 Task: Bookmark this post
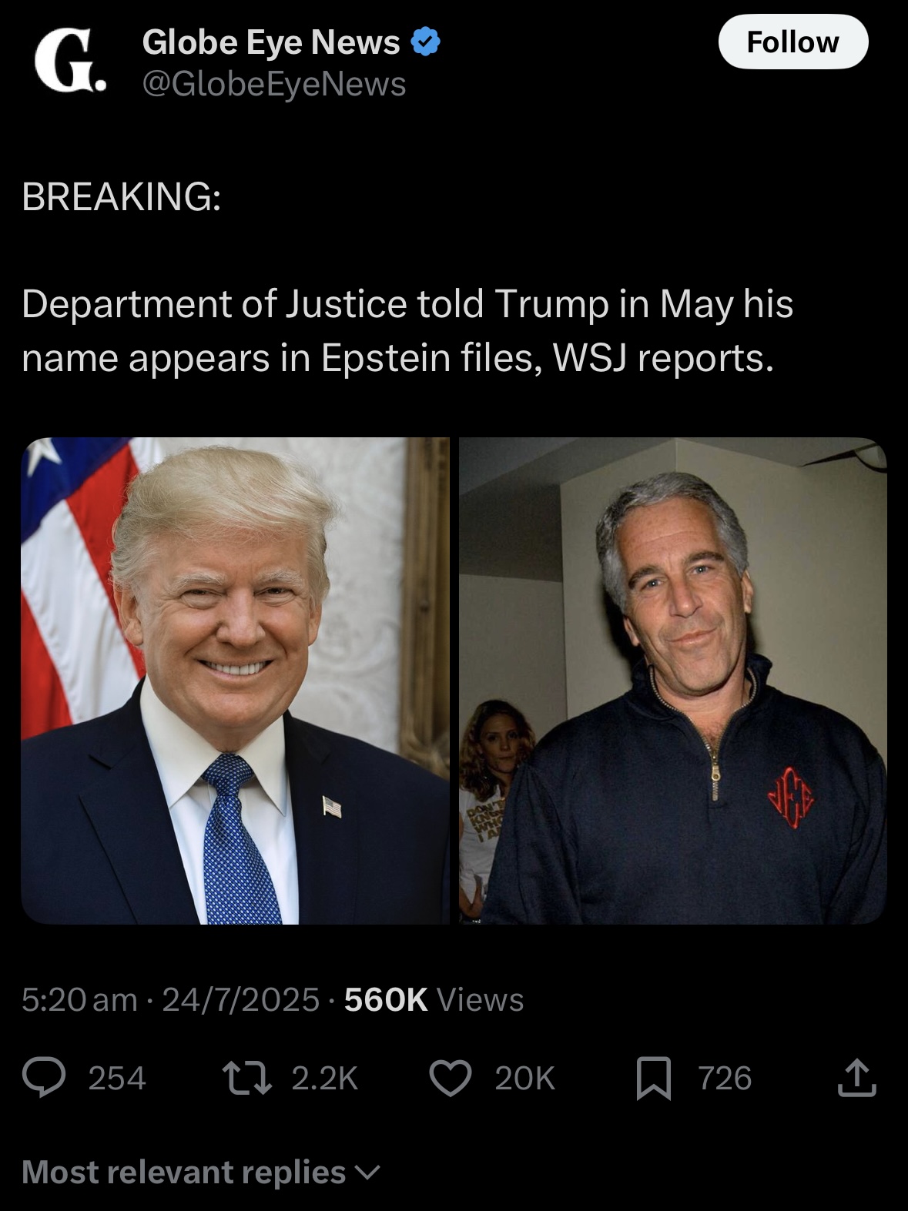click(652, 1077)
